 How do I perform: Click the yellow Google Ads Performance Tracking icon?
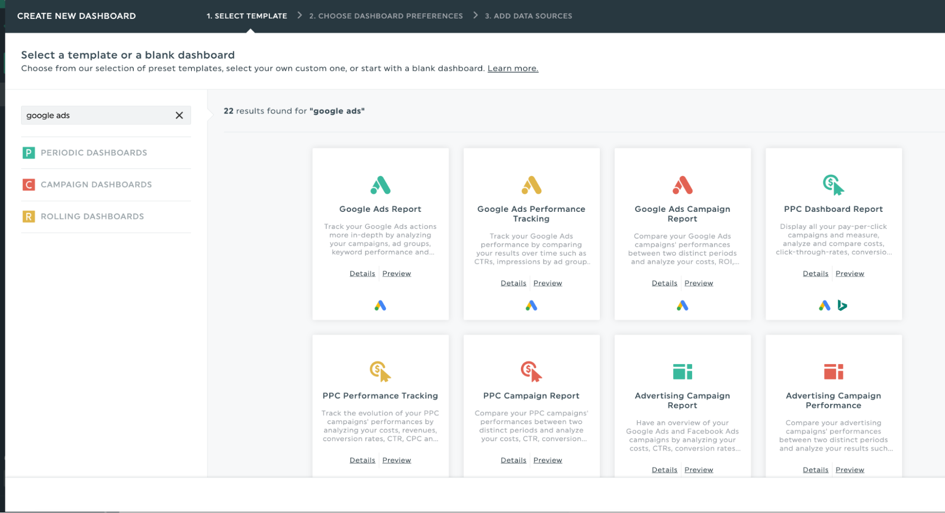(x=531, y=185)
